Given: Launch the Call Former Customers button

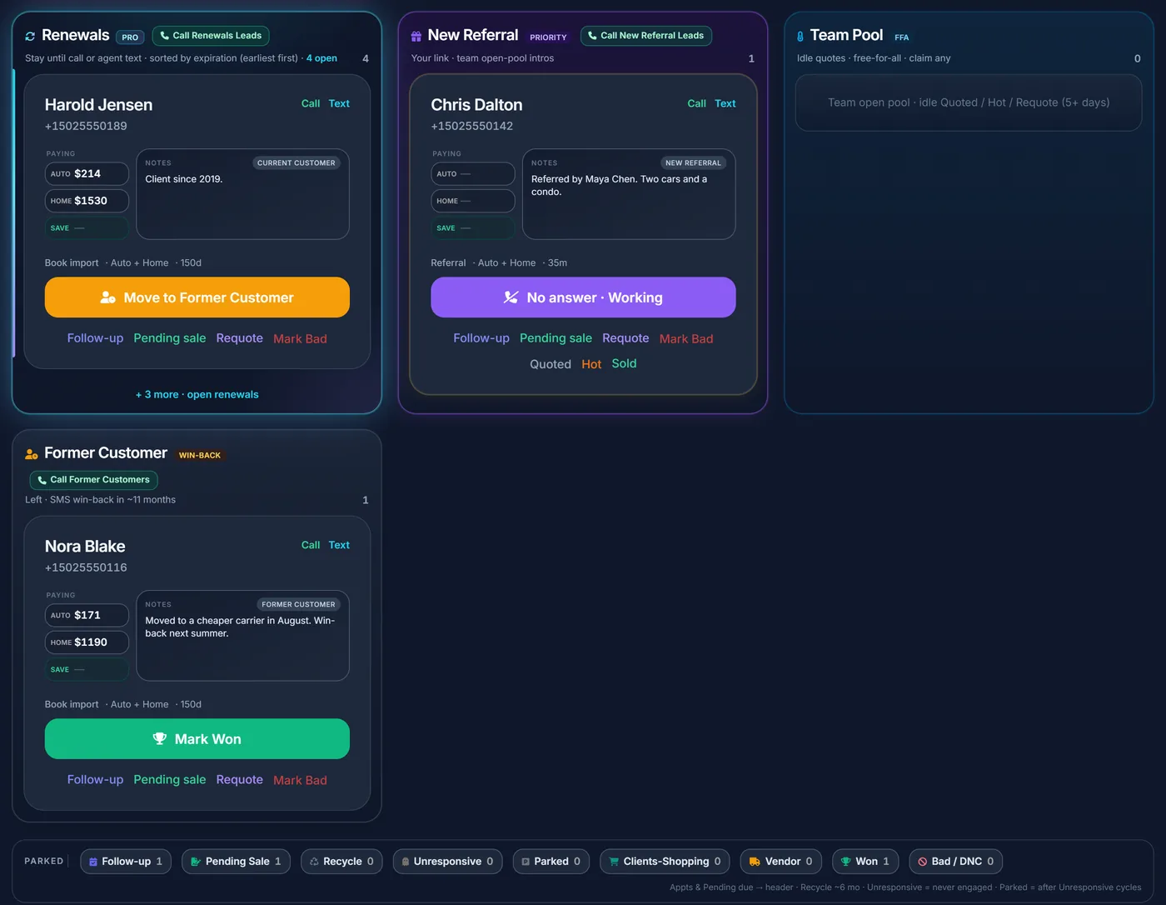Looking at the screenshot, I should (x=94, y=480).
